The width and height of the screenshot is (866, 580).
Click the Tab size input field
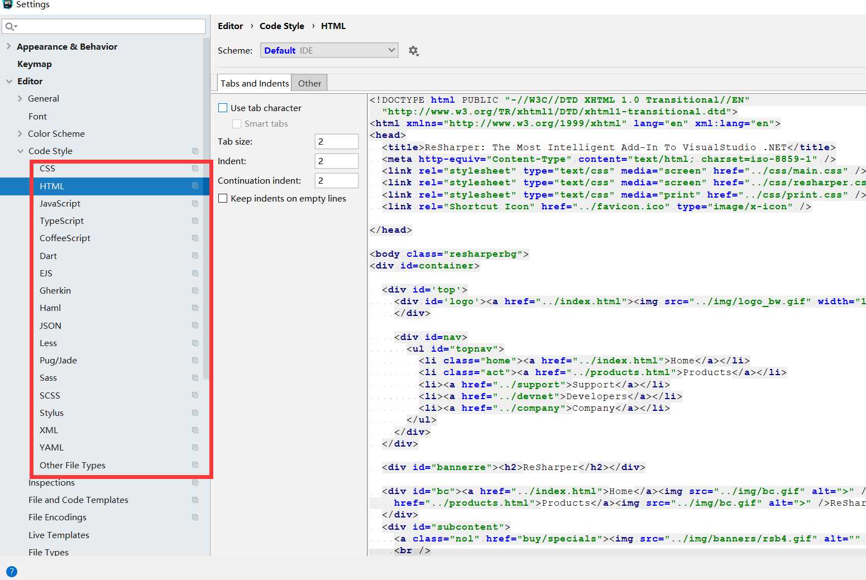337,141
